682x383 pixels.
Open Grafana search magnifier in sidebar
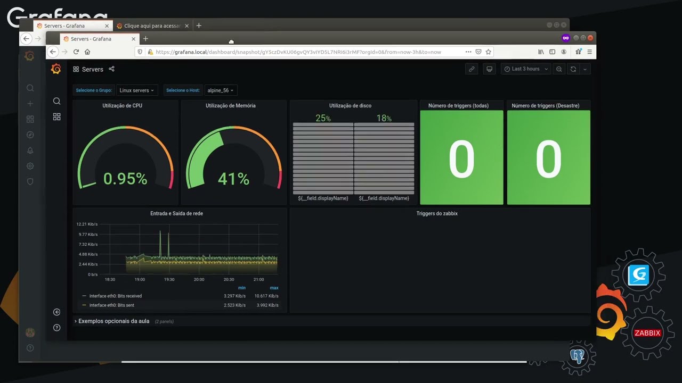click(x=56, y=101)
